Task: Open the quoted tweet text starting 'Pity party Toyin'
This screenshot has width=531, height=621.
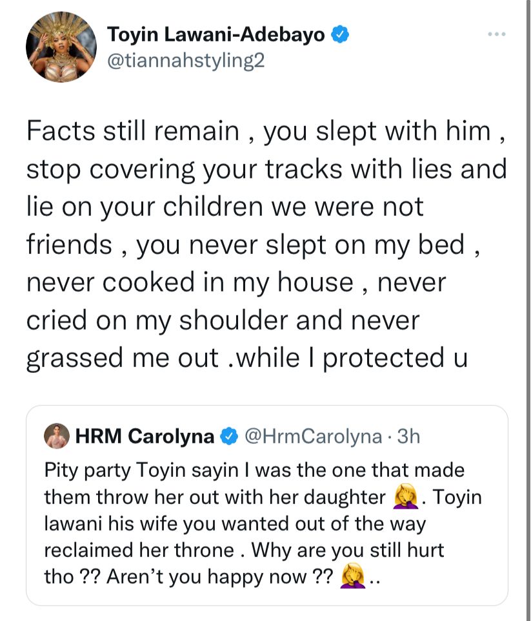Action: pyautogui.click(x=263, y=523)
